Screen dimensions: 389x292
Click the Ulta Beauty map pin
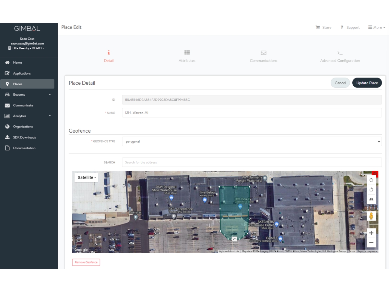coord(240,206)
